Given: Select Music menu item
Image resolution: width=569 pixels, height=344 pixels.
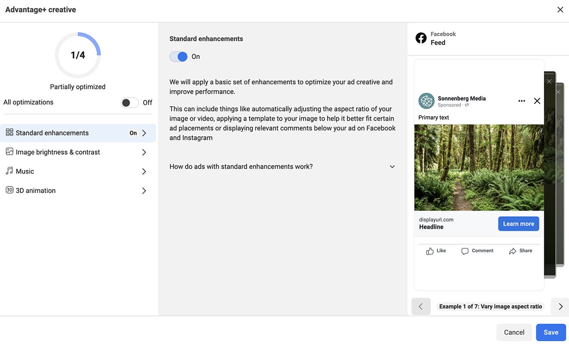Looking at the screenshot, I should click(78, 171).
